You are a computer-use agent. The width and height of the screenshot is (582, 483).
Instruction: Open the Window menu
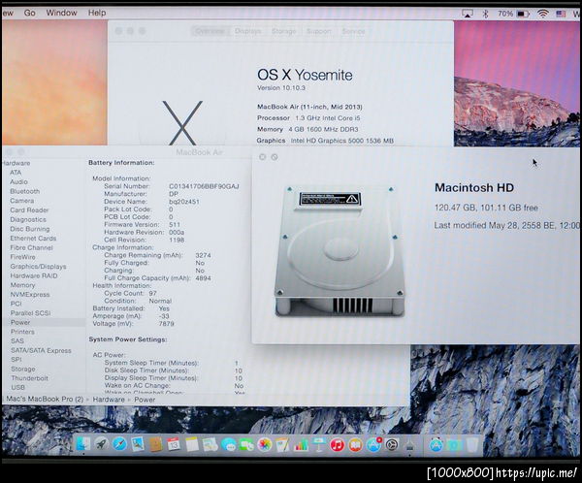pyautogui.click(x=61, y=13)
